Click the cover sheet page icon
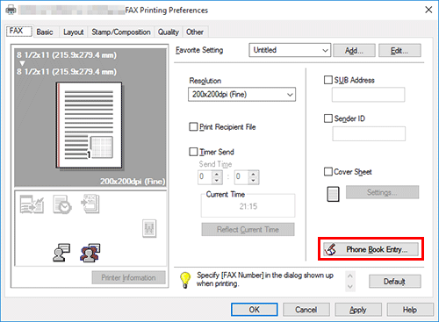 click(x=333, y=194)
